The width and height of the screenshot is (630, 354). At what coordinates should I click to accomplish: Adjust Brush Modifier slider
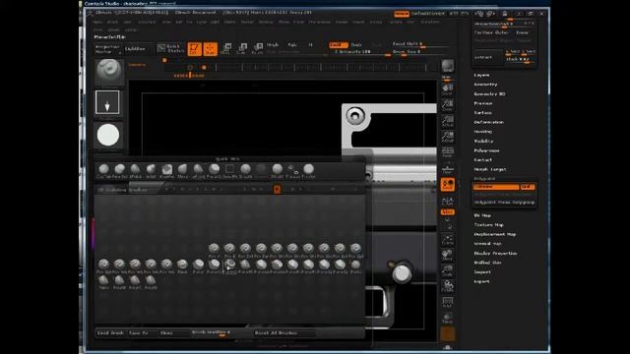click(220, 333)
